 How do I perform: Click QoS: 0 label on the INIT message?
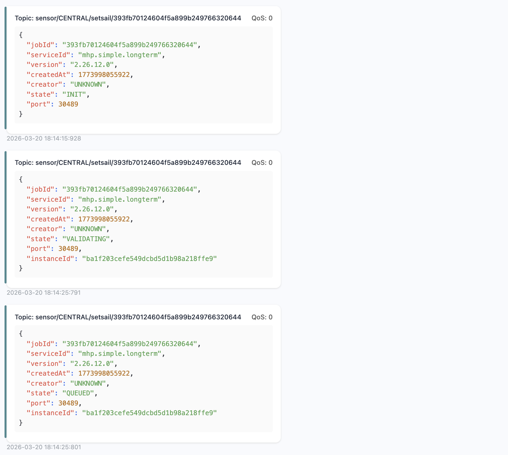click(262, 18)
